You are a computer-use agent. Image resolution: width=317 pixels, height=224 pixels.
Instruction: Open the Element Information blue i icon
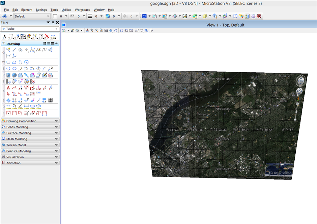(235, 16)
